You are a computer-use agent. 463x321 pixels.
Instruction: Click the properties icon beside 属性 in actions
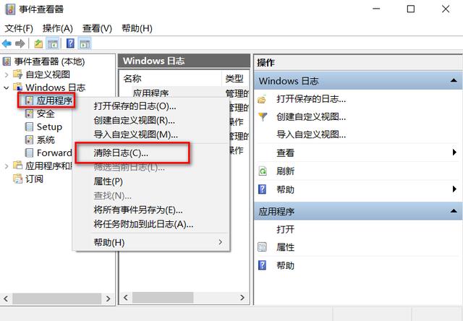262,247
